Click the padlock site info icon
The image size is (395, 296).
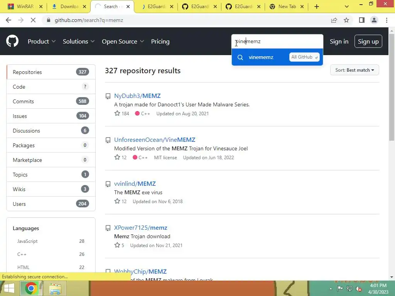point(49,20)
